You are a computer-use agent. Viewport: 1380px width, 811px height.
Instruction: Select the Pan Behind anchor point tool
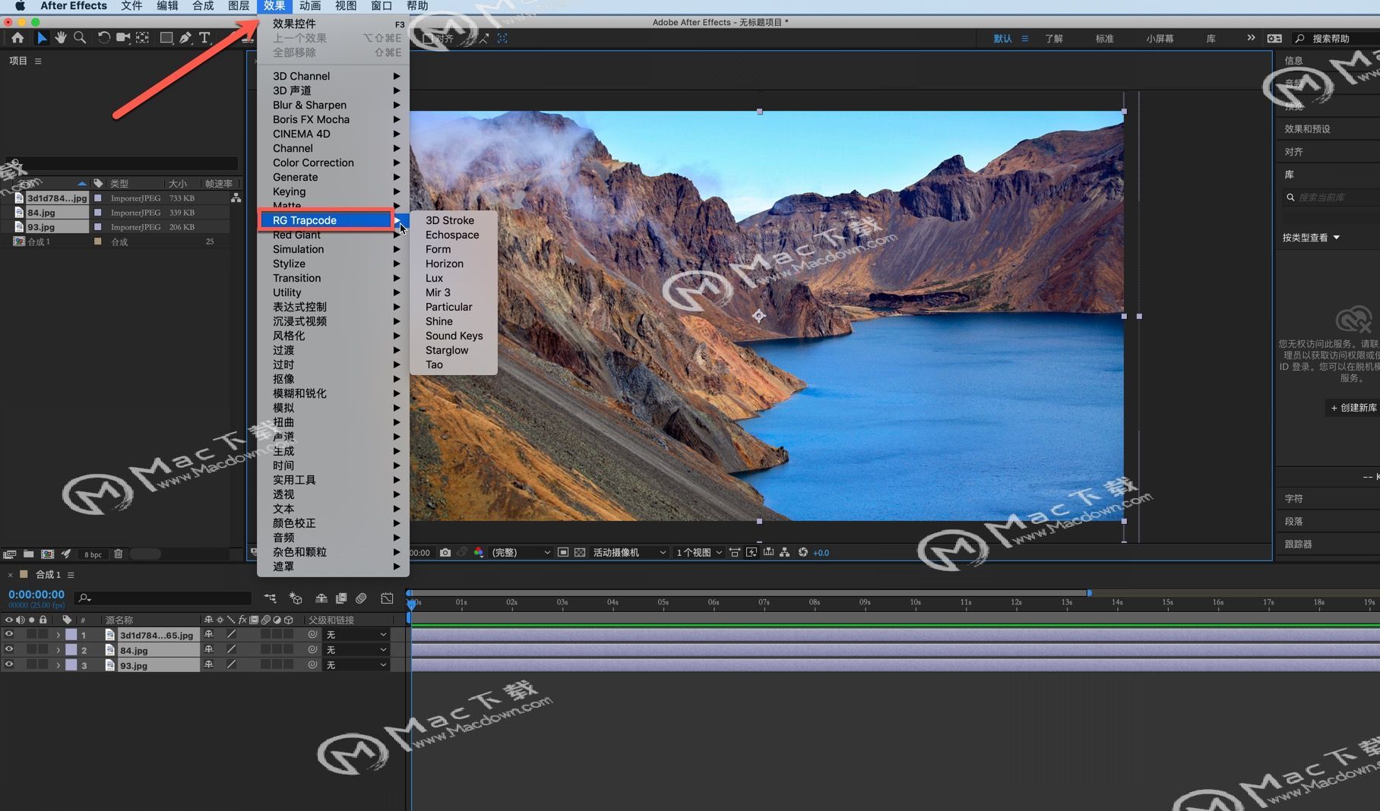(x=142, y=38)
